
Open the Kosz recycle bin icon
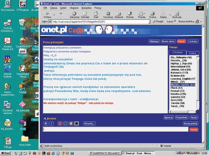[23, 24]
